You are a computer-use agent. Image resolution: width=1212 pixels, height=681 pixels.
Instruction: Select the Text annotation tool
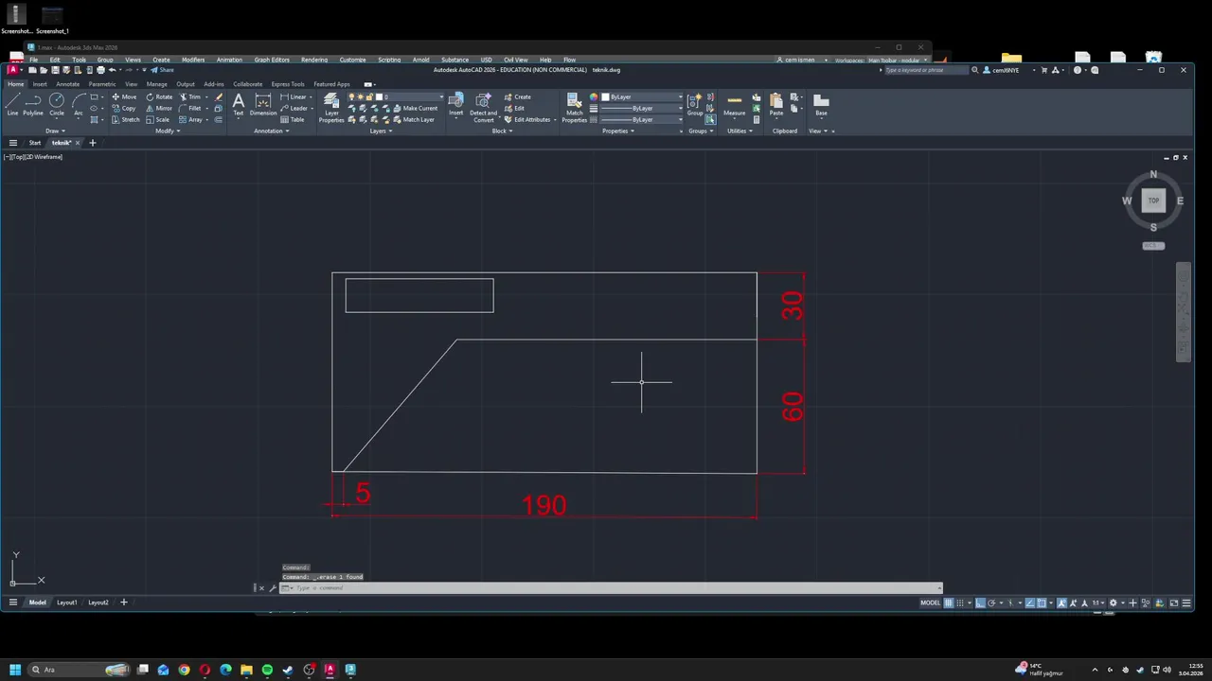239,104
